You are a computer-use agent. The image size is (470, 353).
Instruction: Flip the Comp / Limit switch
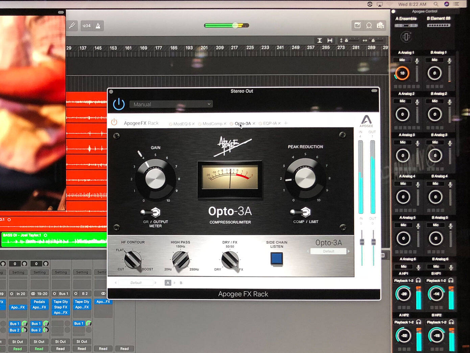point(301,212)
